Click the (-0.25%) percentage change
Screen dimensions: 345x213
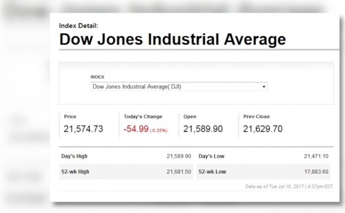point(159,130)
